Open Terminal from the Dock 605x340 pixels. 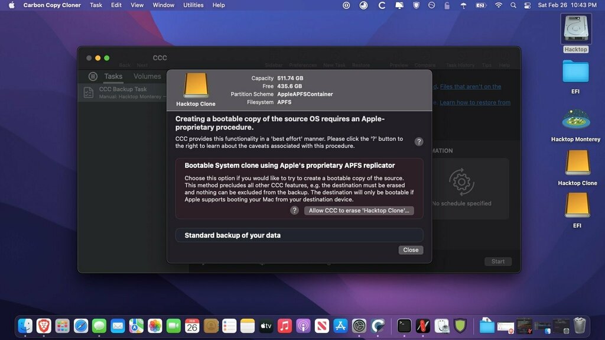point(404,325)
